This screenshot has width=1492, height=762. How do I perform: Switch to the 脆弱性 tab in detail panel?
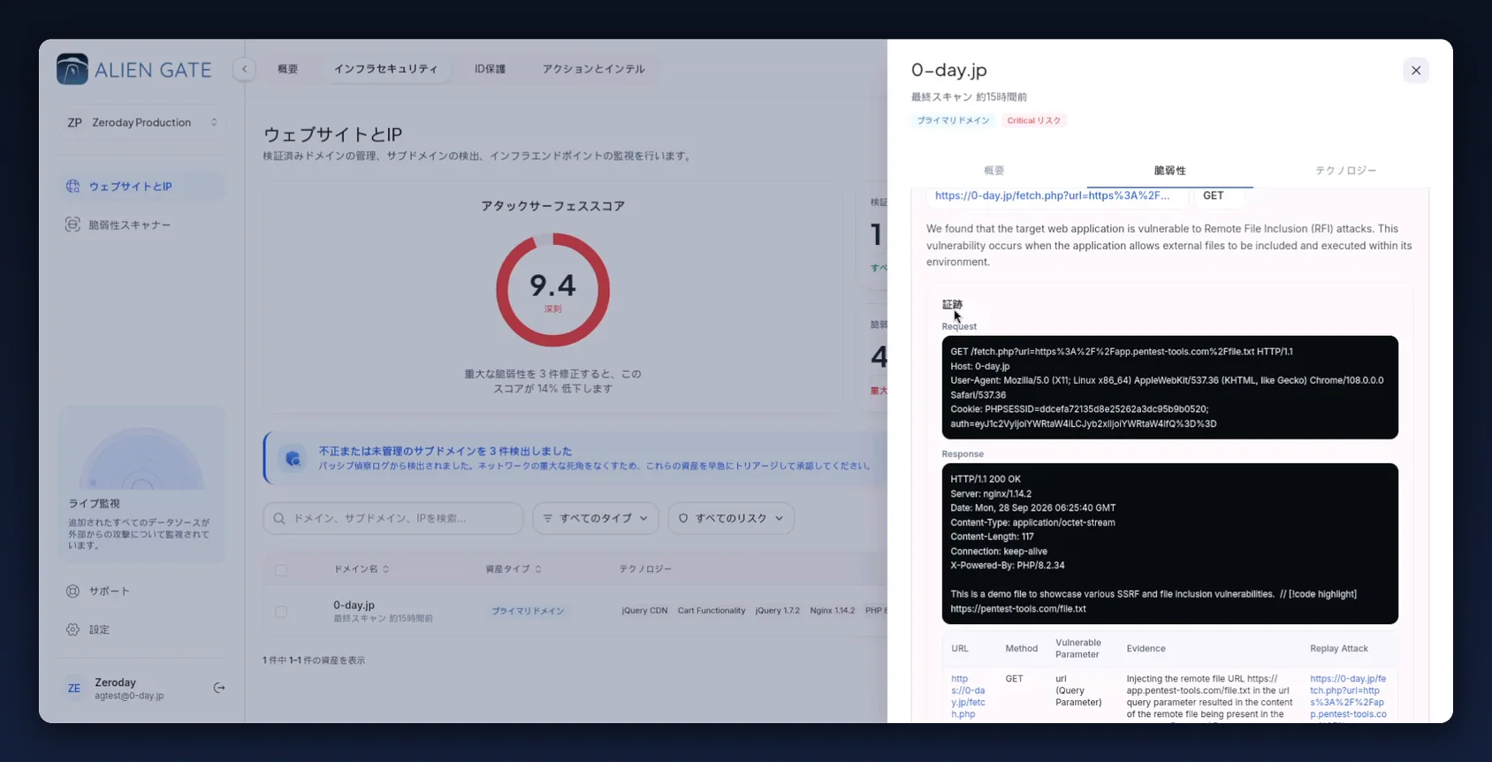coord(1169,171)
